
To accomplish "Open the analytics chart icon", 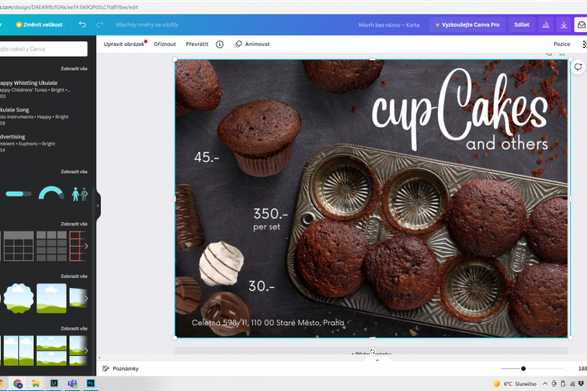I will pos(546,24).
